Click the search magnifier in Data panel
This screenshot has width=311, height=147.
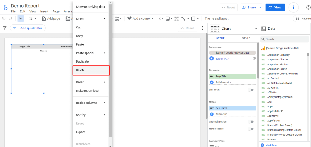pyautogui.click(x=263, y=39)
